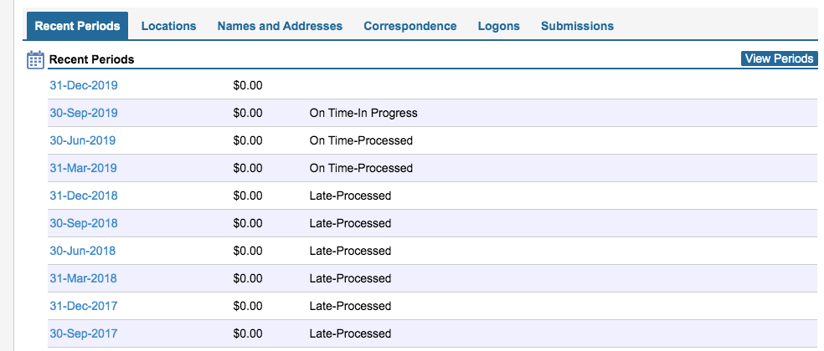Select the active Recent Periods tab
This screenshot has height=351, width=824.
[77, 26]
